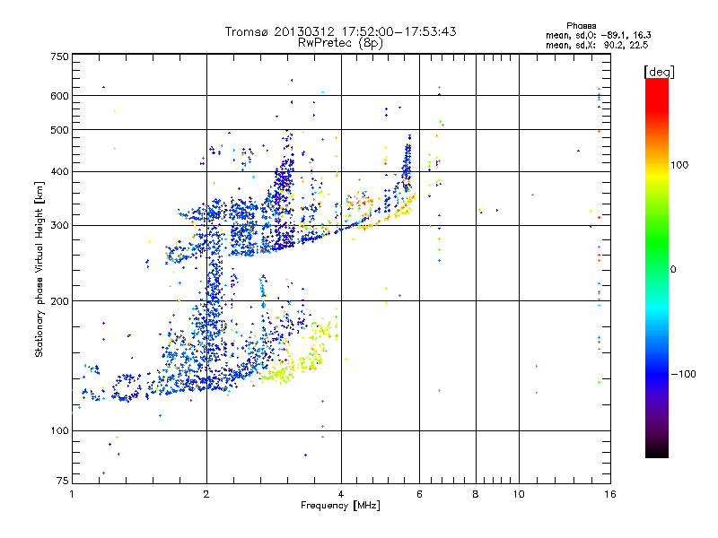
Task: Click the y-axis label "400"
Action: pos(59,171)
